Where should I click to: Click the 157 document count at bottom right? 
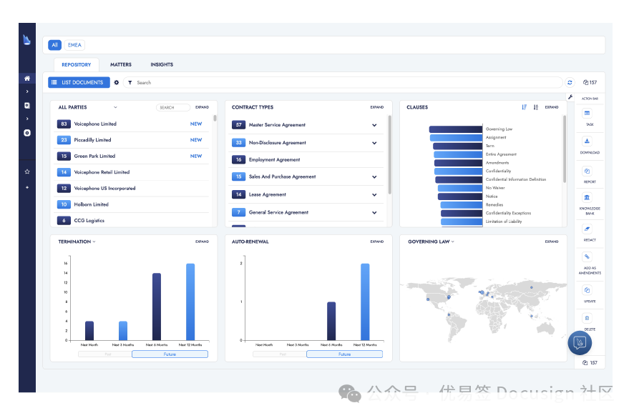(x=590, y=363)
